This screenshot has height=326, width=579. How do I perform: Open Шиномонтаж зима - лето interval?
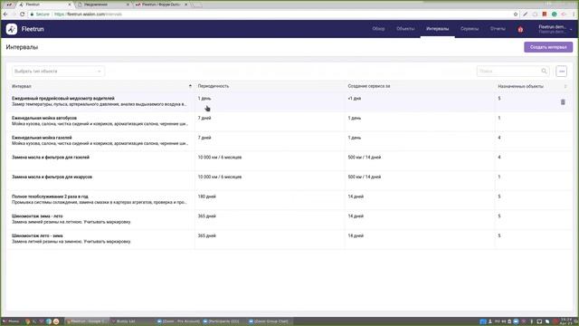coord(37,216)
